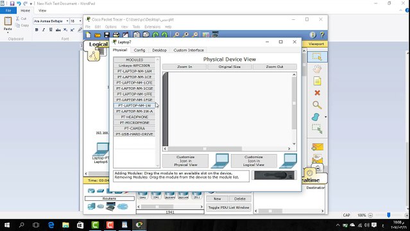This screenshot has width=410, height=231.
Task: Click the last magnifier zoom icon in Packet Tracer toolbar
Action: pos(195,35)
